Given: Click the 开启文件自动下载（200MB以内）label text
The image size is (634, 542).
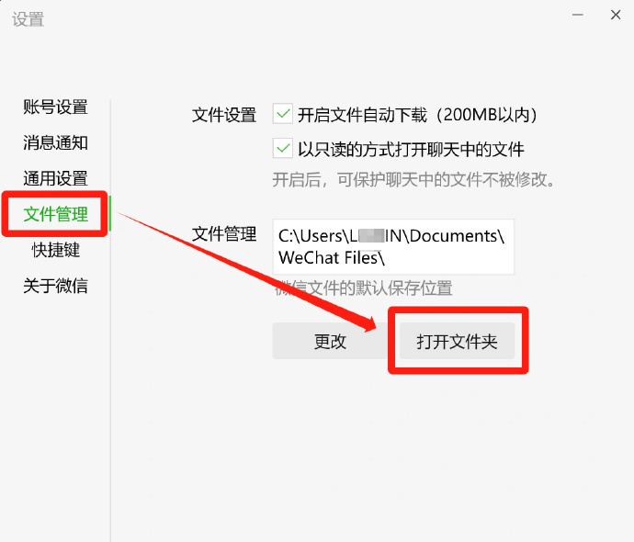Looking at the screenshot, I should tap(418, 115).
